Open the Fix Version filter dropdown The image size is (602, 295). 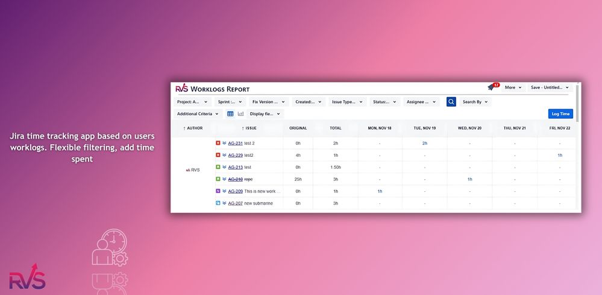coord(269,102)
